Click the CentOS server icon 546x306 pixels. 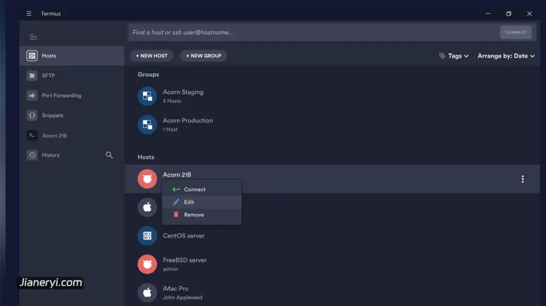pyautogui.click(x=147, y=236)
